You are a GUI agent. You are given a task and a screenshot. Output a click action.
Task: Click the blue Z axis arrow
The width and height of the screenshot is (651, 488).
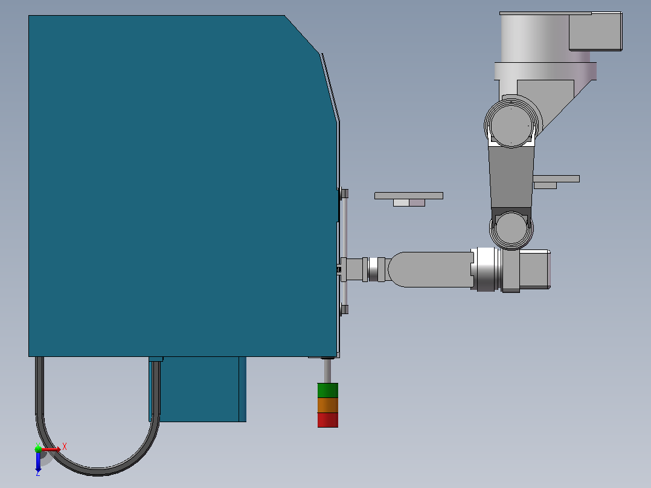[38, 462]
